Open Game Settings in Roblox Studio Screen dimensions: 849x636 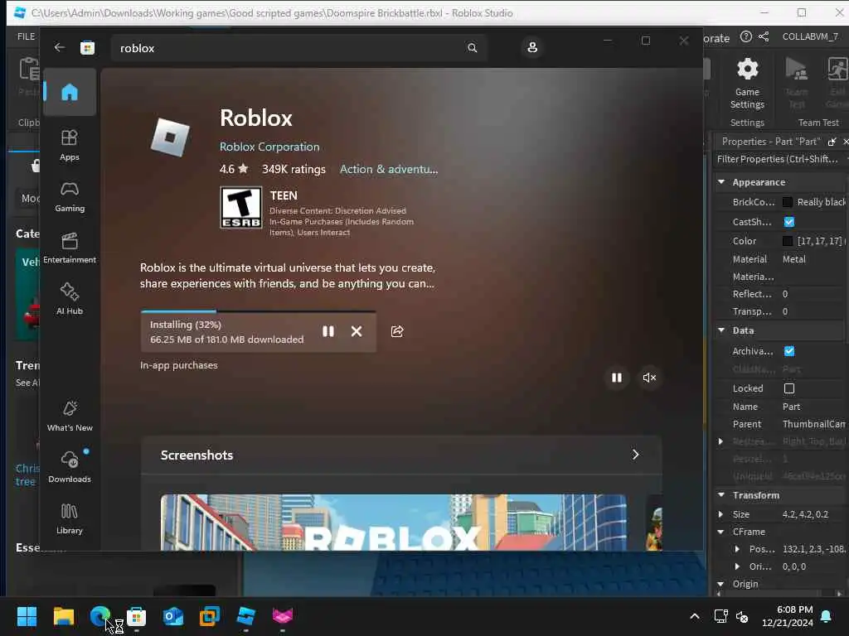click(747, 84)
